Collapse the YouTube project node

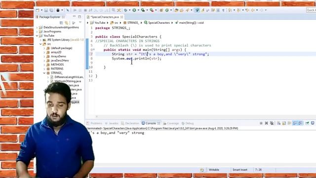tap(37, 36)
